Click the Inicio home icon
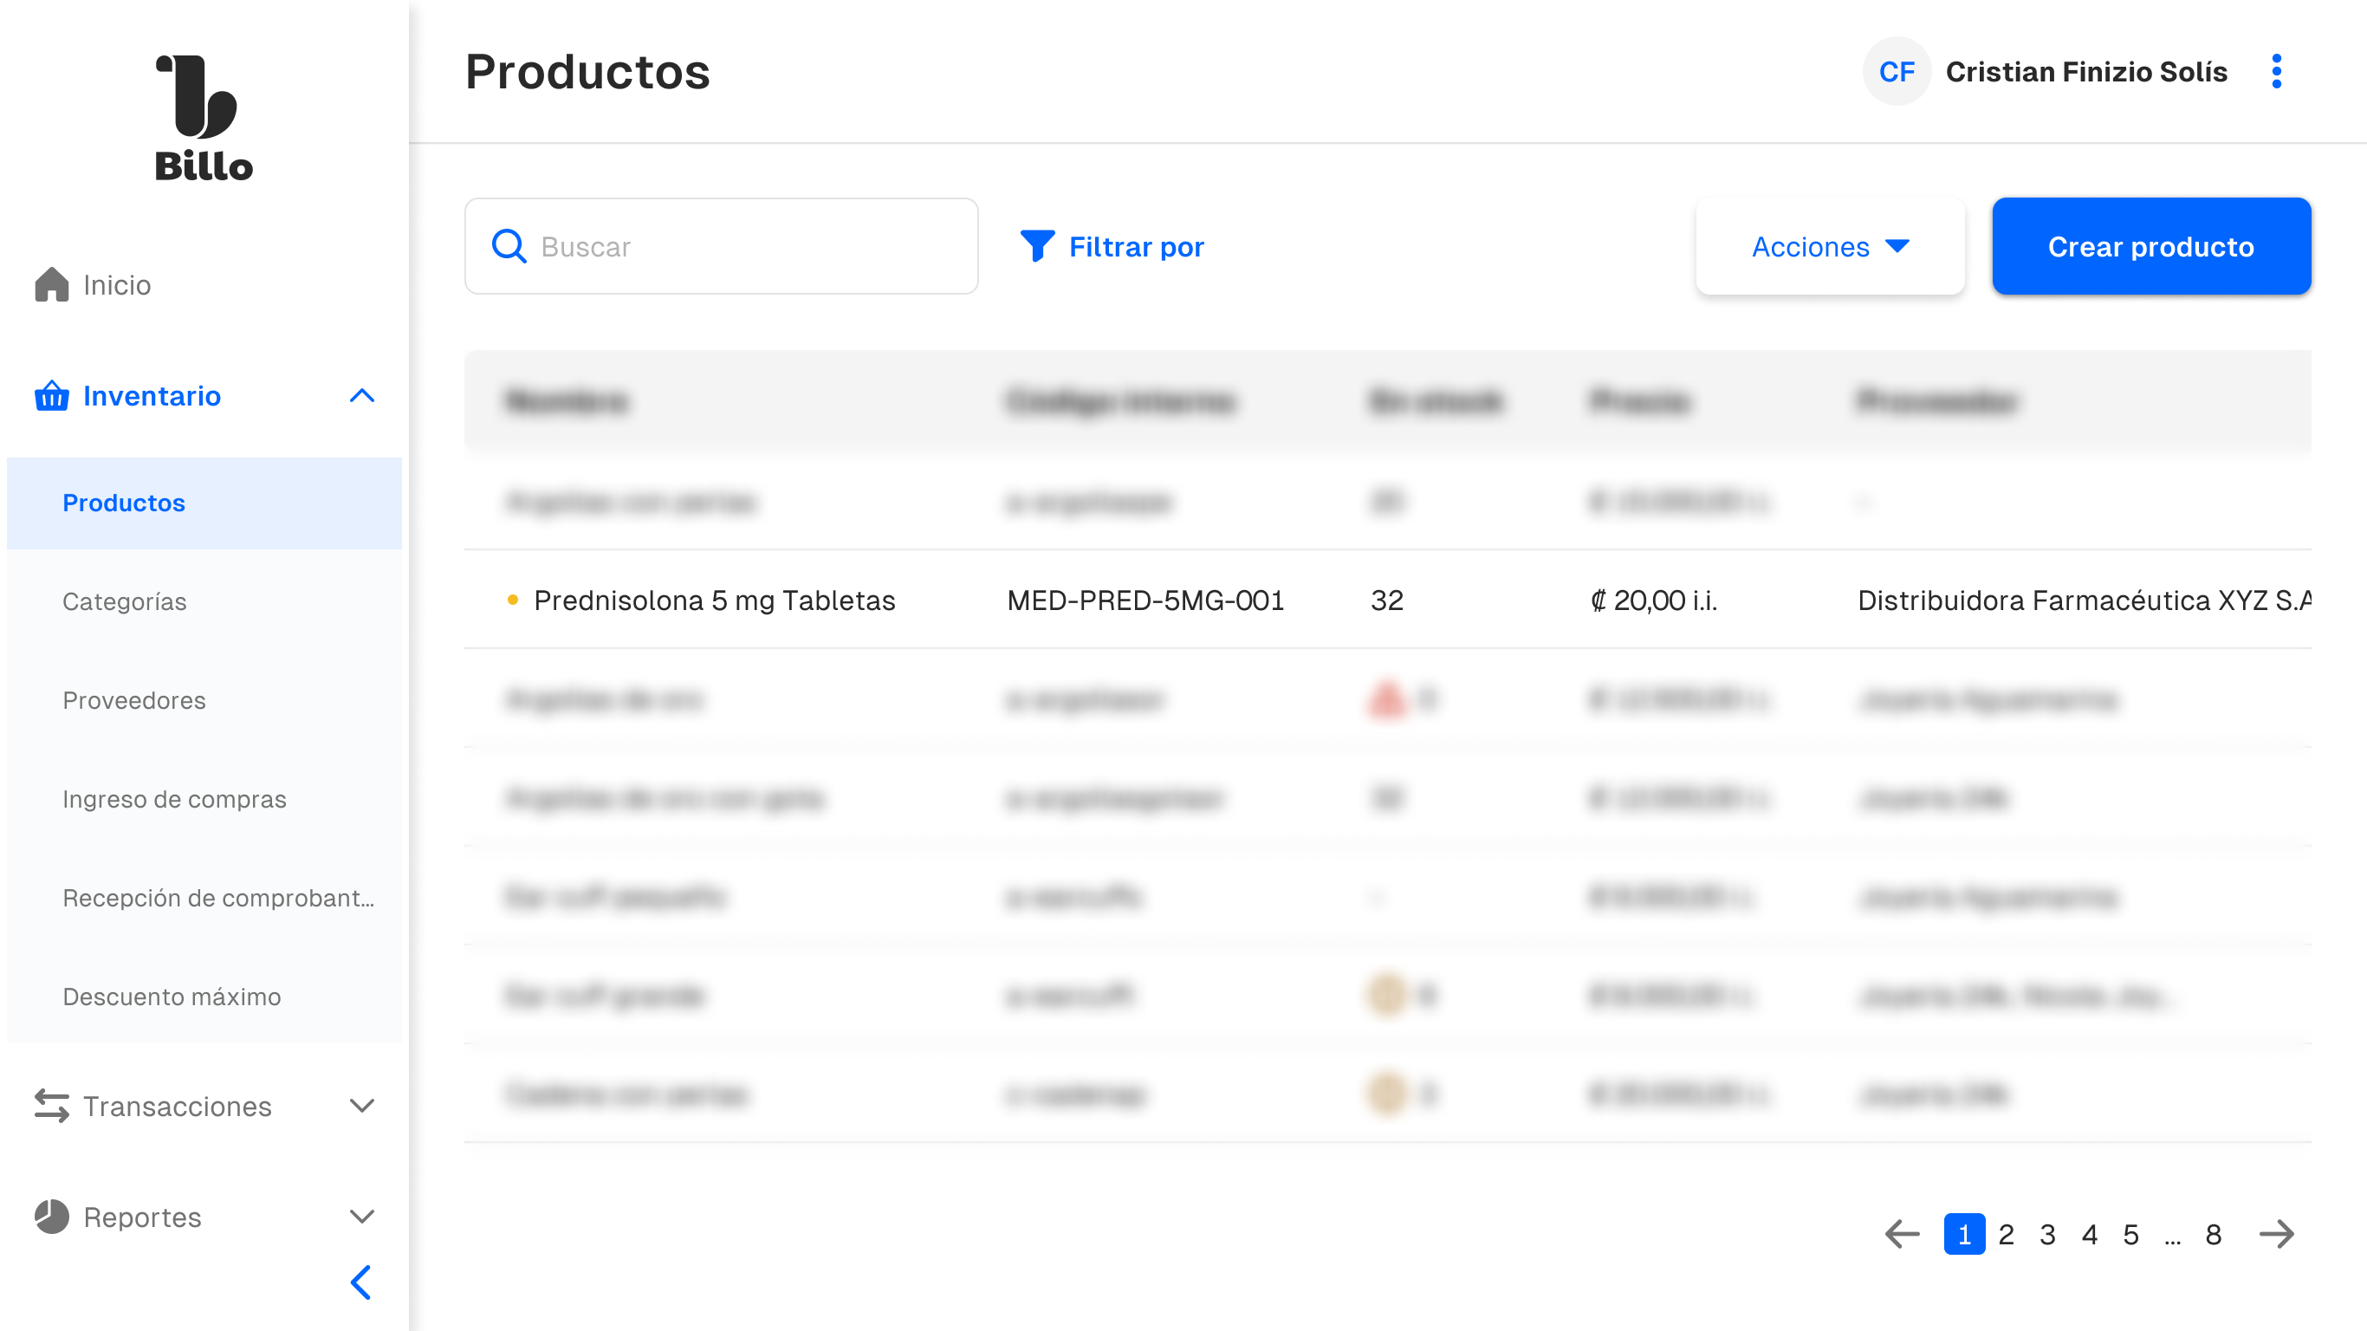2367x1331 pixels. (51, 285)
